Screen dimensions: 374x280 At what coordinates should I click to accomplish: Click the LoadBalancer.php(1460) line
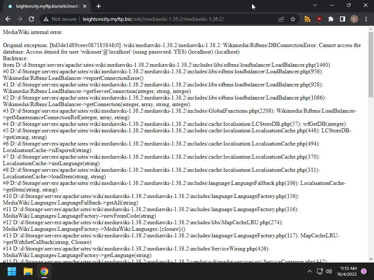point(167,65)
